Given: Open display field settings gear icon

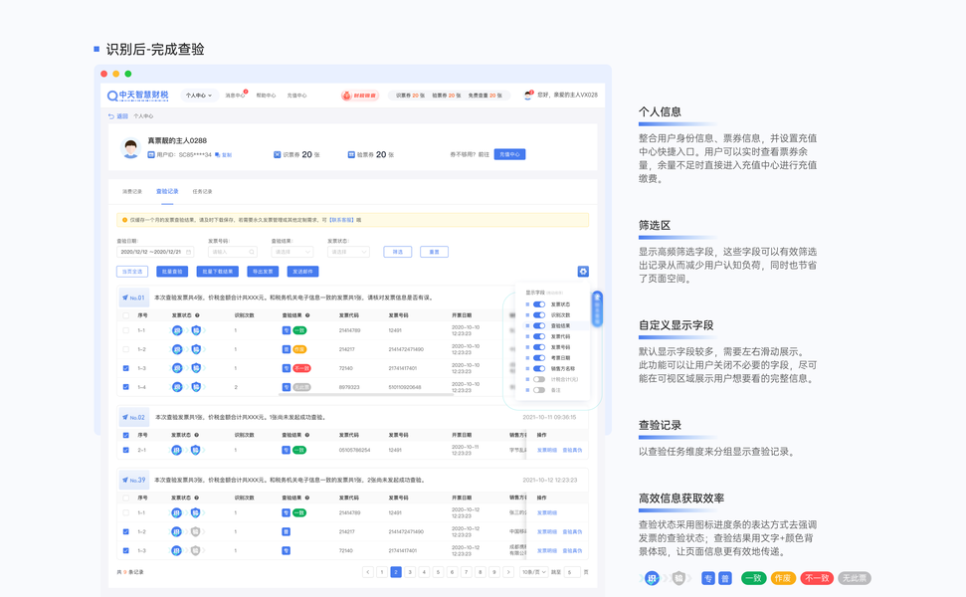Looking at the screenshot, I should [x=583, y=272].
